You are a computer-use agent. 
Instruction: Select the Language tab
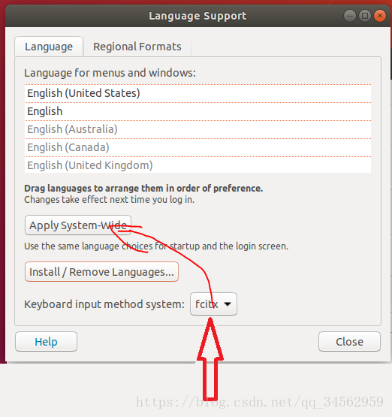click(49, 47)
